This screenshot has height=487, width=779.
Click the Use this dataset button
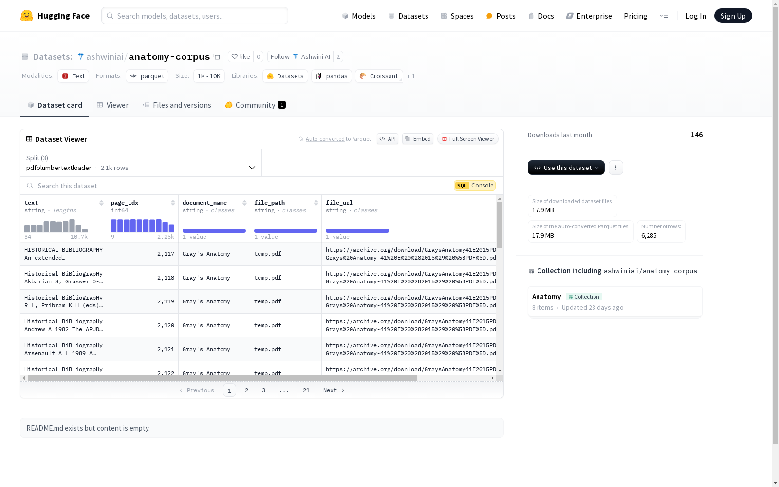[566, 168]
